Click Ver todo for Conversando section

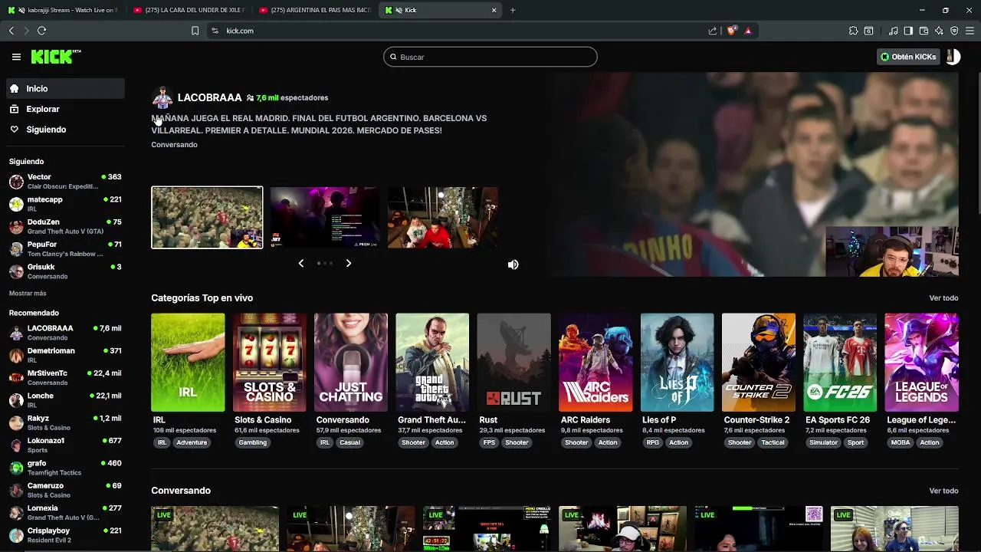(943, 491)
